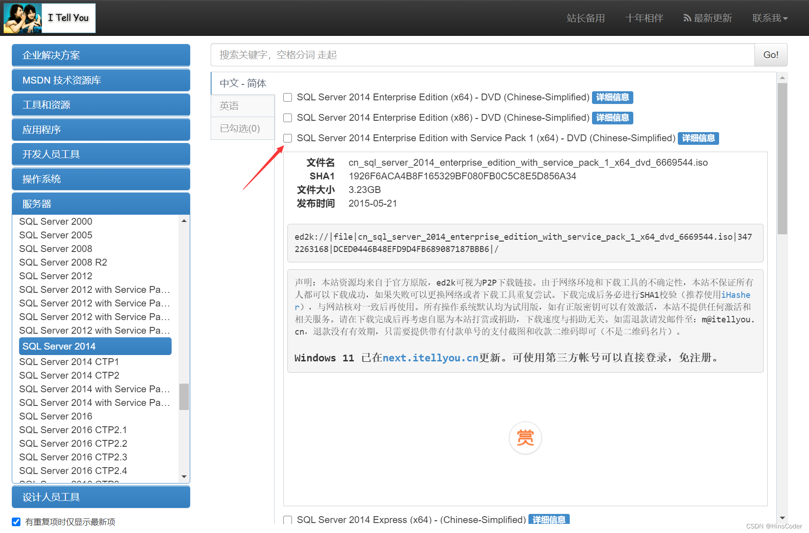Expand the 工具和资源 category
Viewport: 809px width, 533px height.
[x=101, y=105]
